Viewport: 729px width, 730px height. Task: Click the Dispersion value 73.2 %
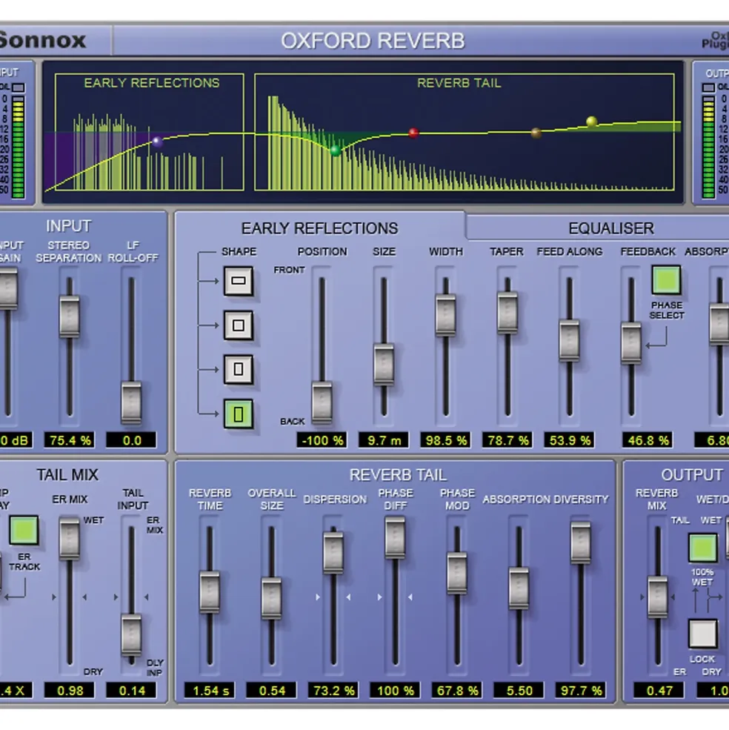point(333,691)
